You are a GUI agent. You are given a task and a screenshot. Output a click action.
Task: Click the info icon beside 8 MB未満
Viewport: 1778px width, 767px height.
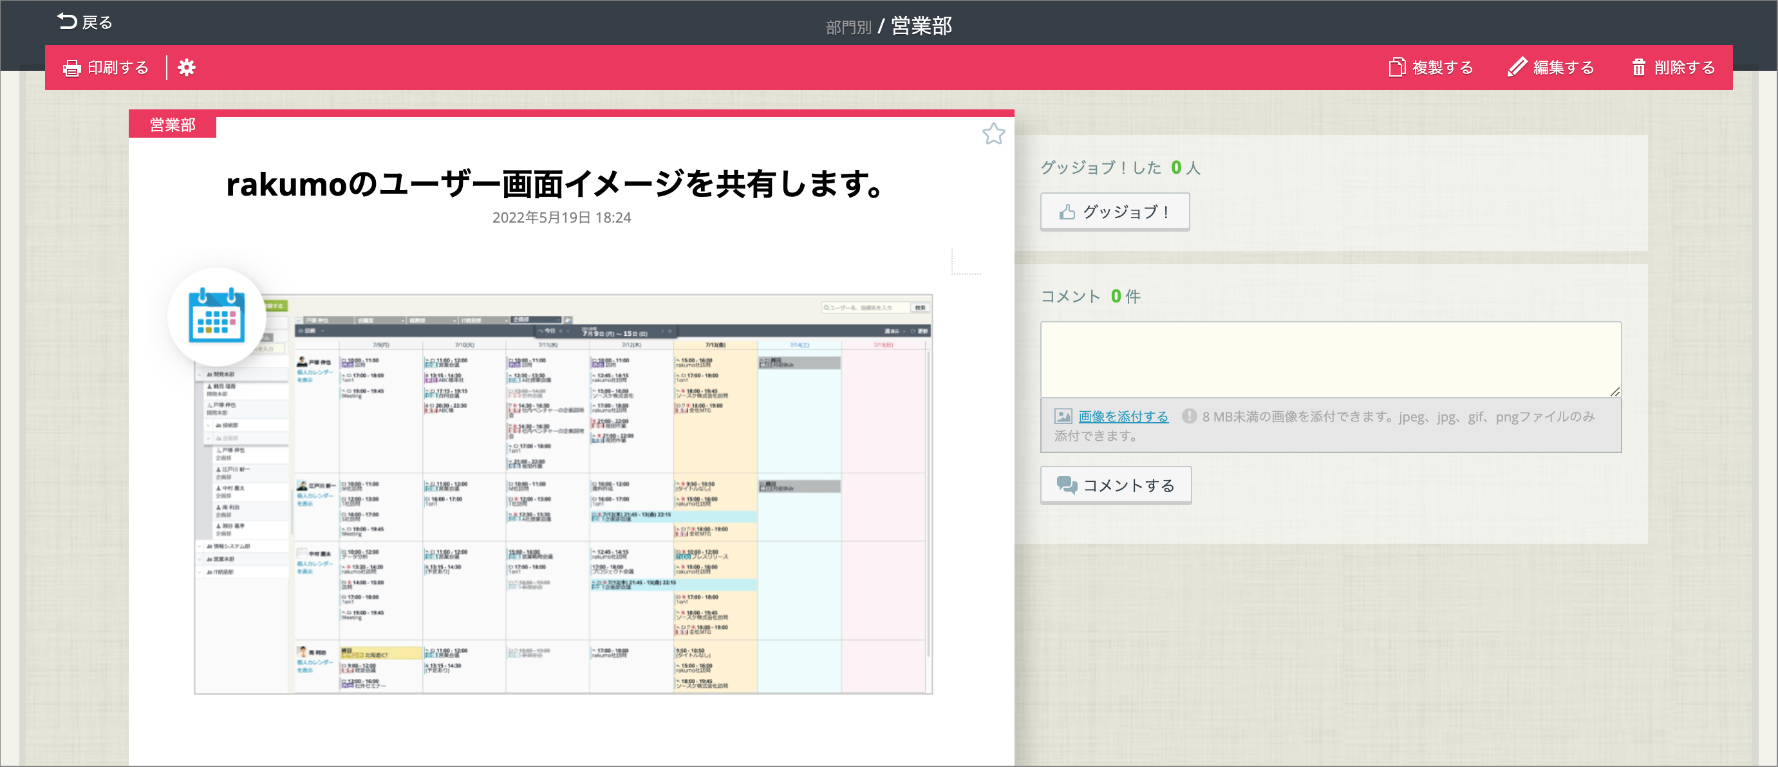click(1188, 416)
